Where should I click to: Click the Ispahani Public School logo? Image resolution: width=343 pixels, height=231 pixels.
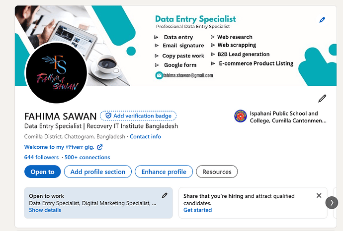tap(241, 116)
